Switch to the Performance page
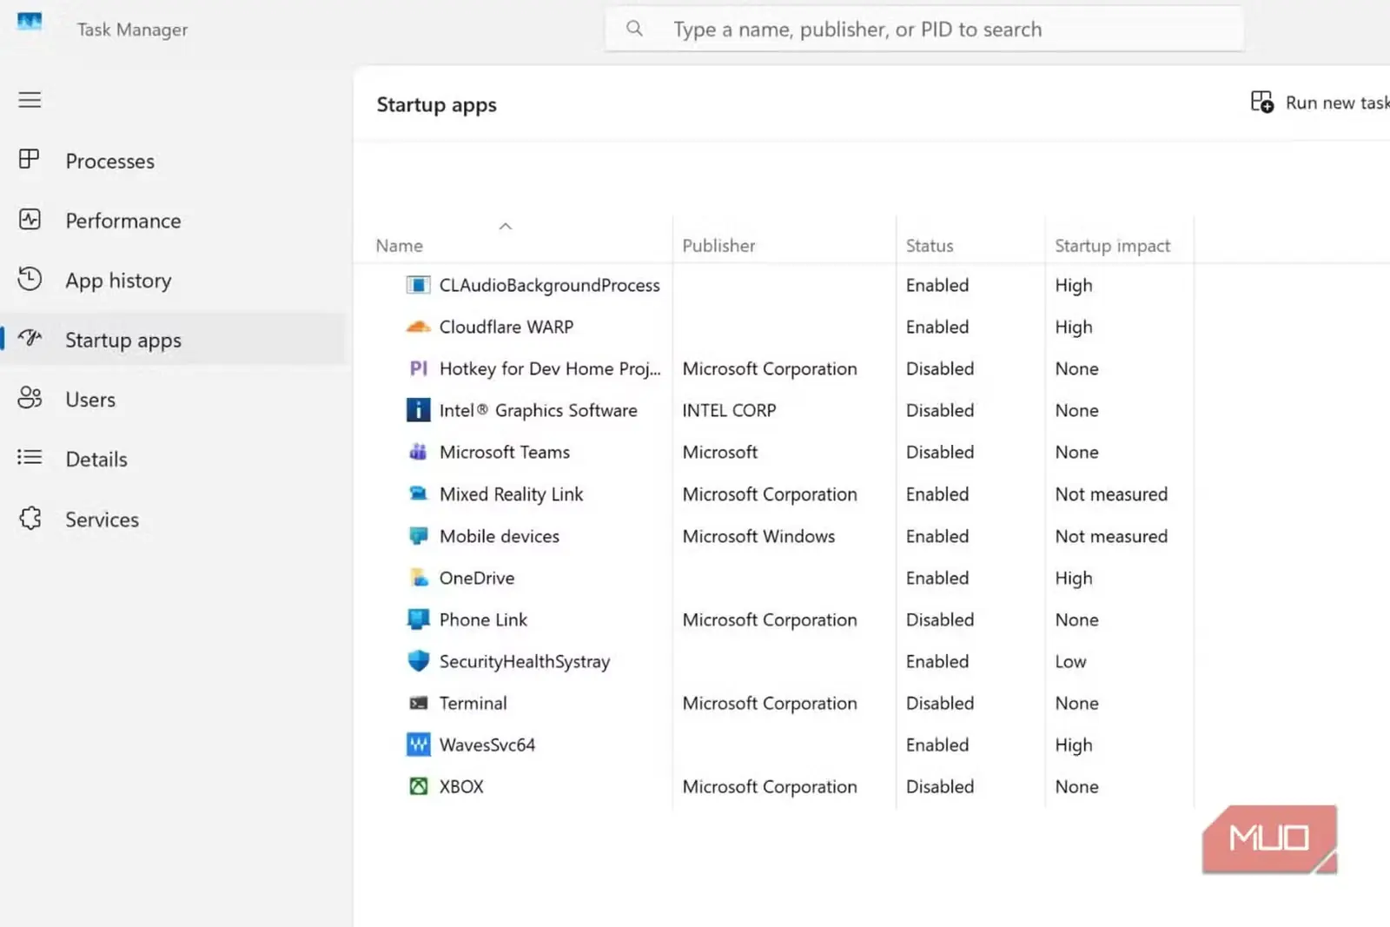This screenshot has width=1390, height=927. click(x=123, y=221)
